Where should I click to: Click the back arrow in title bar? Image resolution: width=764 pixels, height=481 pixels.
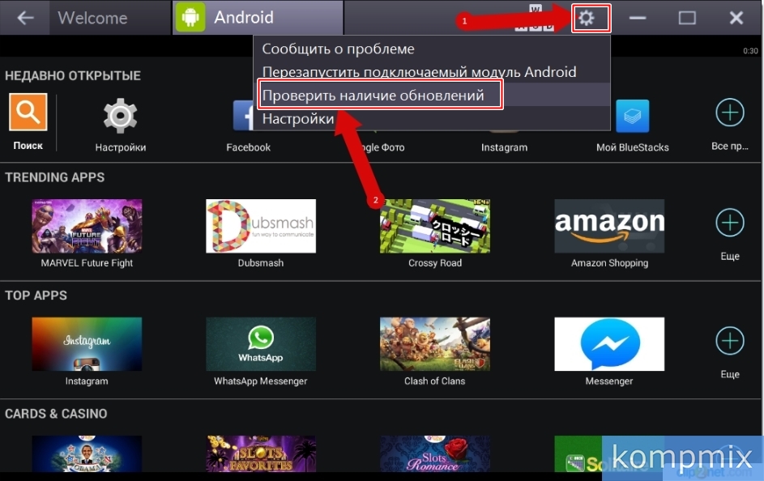coord(25,18)
